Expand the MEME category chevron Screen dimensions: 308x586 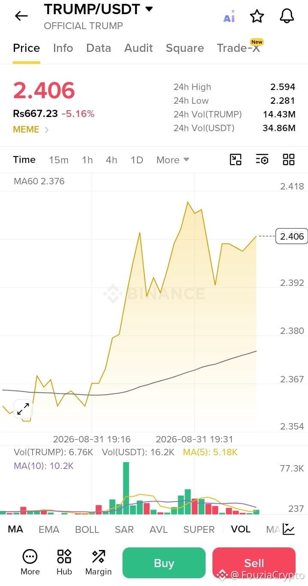(47, 129)
